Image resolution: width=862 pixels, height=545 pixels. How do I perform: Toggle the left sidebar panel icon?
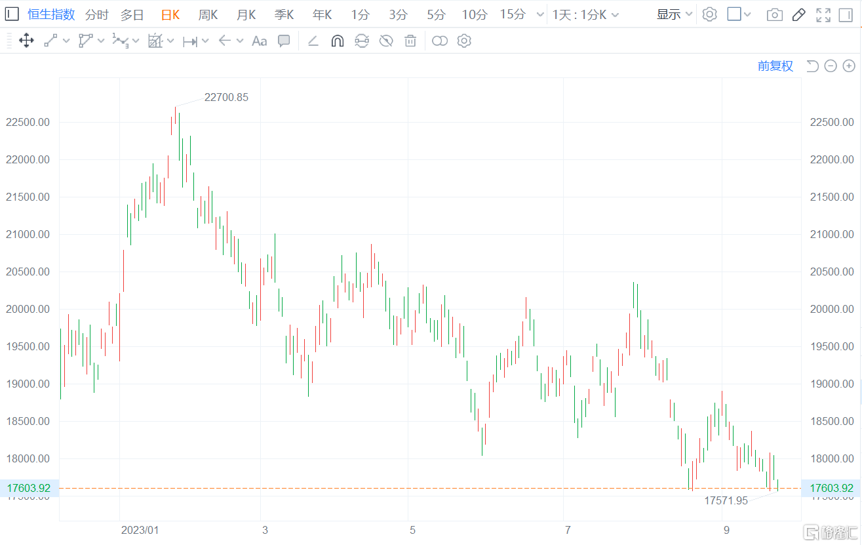[x=12, y=14]
